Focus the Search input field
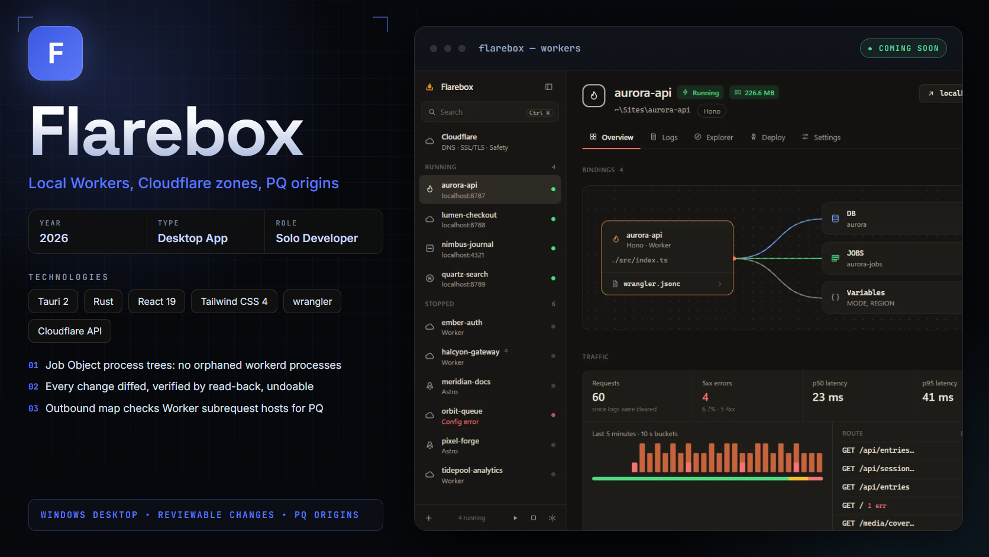This screenshot has width=989, height=557. pyautogui.click(x=490, y=112)
